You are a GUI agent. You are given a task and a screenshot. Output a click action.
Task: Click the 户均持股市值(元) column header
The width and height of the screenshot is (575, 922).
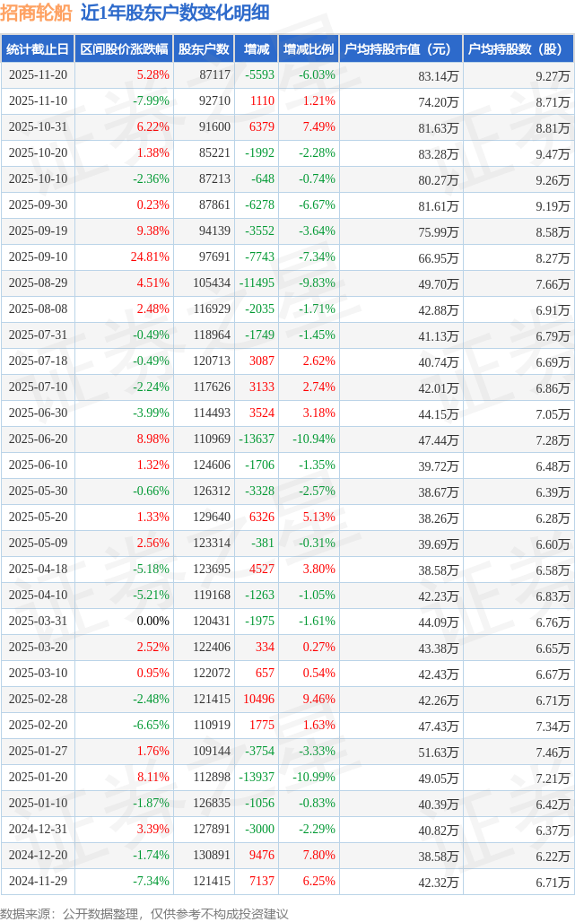(x=400, y=49)
